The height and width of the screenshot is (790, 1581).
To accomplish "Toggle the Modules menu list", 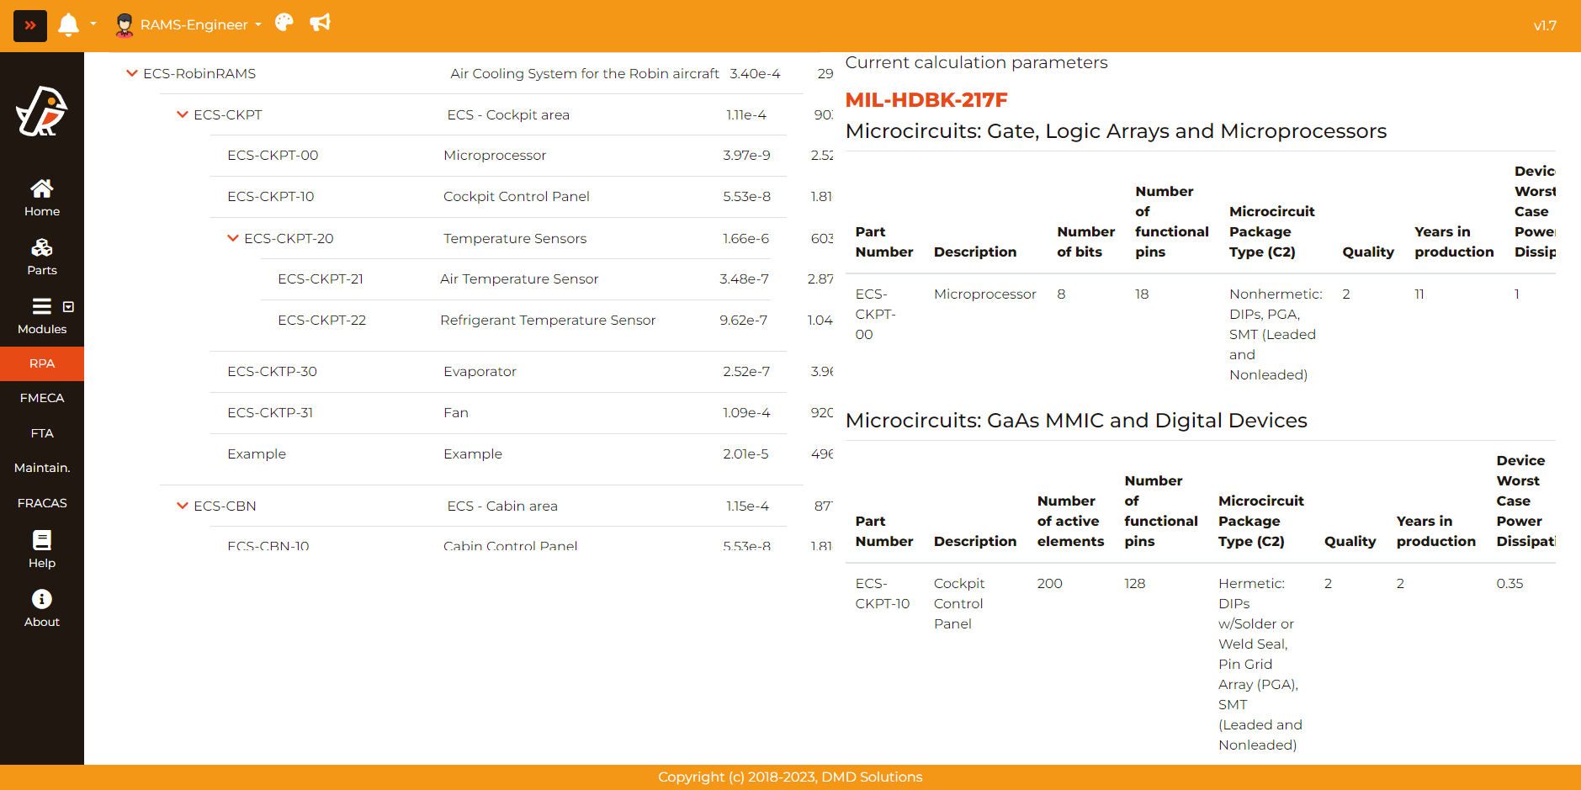I will pos(42,315).
